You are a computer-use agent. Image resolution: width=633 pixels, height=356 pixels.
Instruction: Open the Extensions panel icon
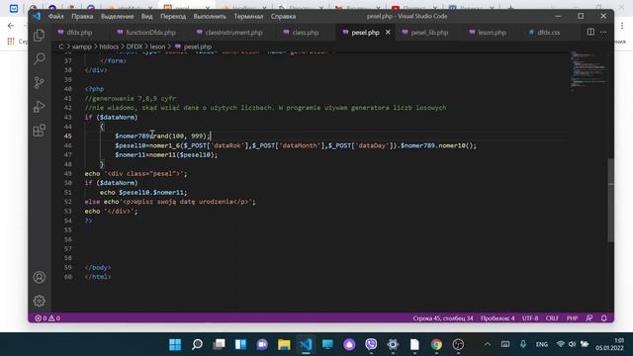[x=40, y=131]
